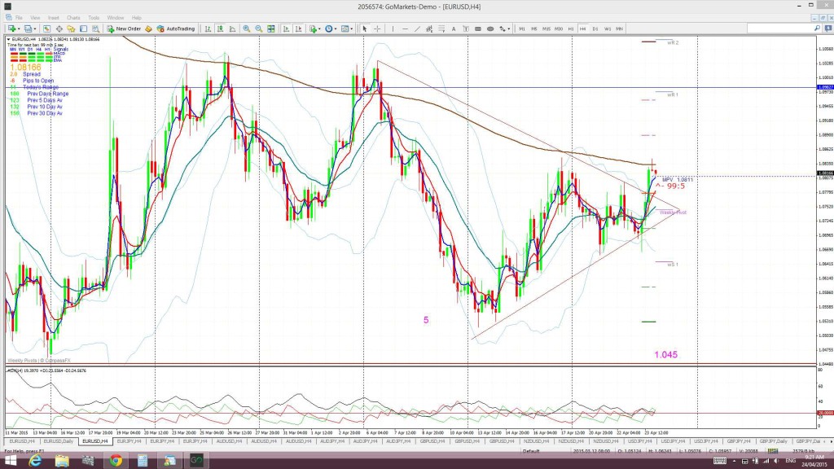This screenshot has width=834, height=469.
Task: Click the search magnifier icon
Action: (817, 28)
